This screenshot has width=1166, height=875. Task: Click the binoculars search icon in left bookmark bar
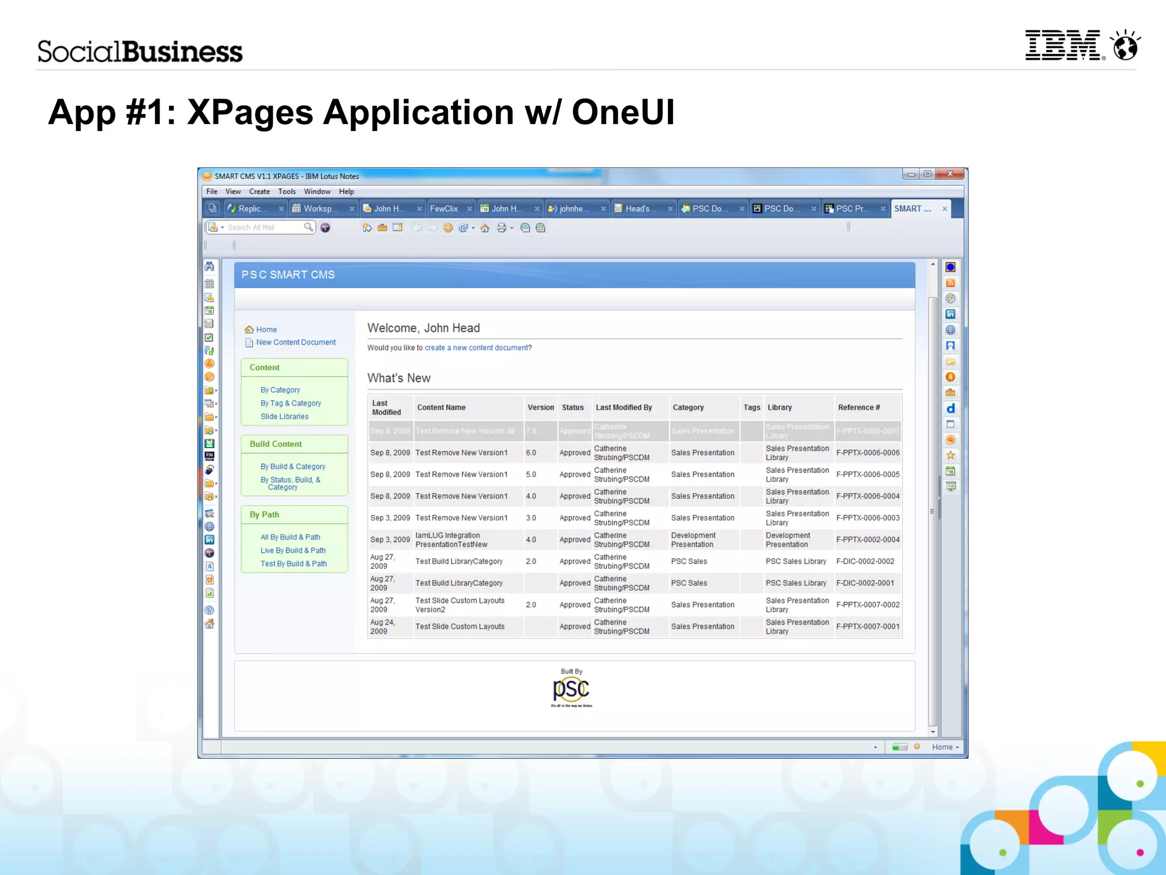210,266
